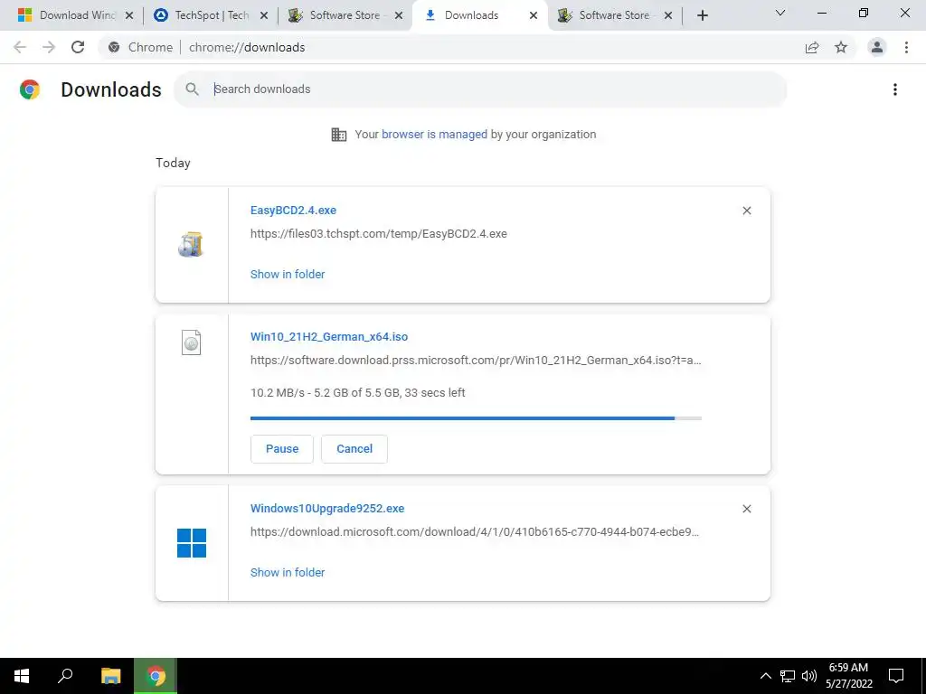Close the Download Windows tab
Image resolution: width=926 pixels, height=694 pixels.
click(x=129, y=15)
